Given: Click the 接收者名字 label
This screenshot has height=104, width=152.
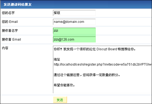Looking at the screenshot, I should coord(10,31).
